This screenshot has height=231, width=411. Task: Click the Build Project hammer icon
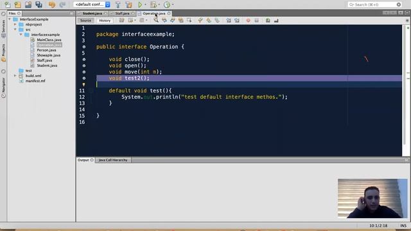[x=118, y=4]
